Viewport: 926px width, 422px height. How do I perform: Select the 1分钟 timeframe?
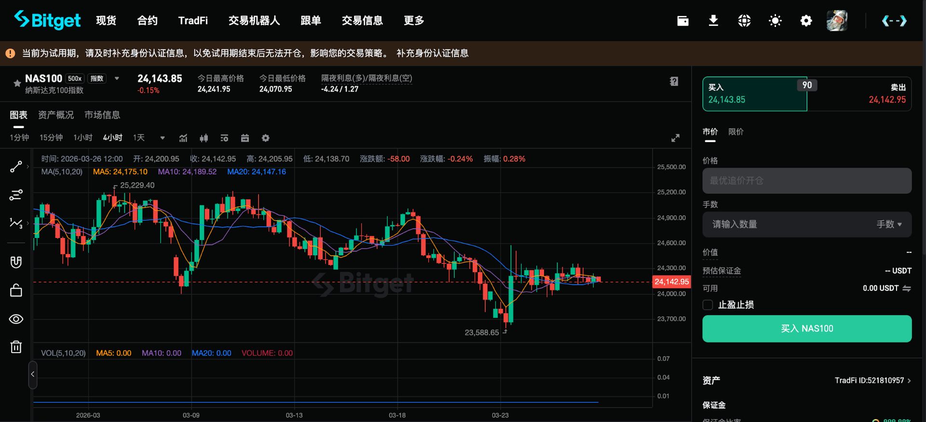pos(19,138)
